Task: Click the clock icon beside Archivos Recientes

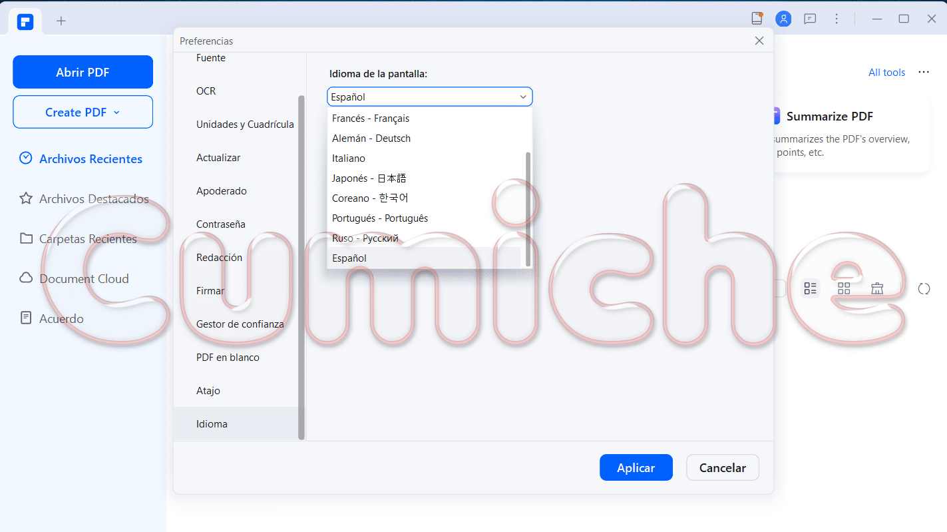Action: coord(26,158)
